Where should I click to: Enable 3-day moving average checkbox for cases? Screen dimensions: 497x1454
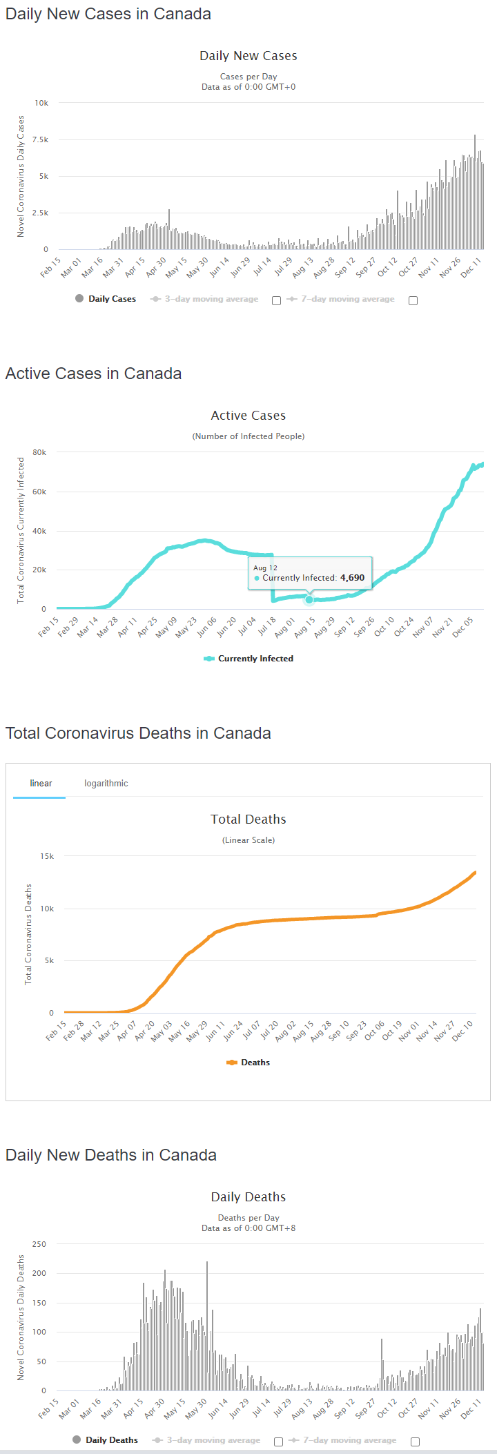276,300
